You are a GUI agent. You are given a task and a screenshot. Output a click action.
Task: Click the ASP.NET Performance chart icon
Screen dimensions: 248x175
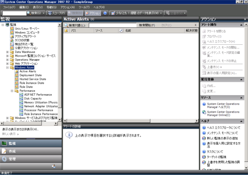(21, 95)
